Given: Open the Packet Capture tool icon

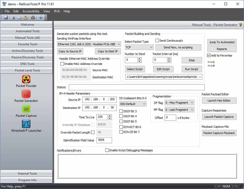Looking at the screenshot, I should point(26,109).
